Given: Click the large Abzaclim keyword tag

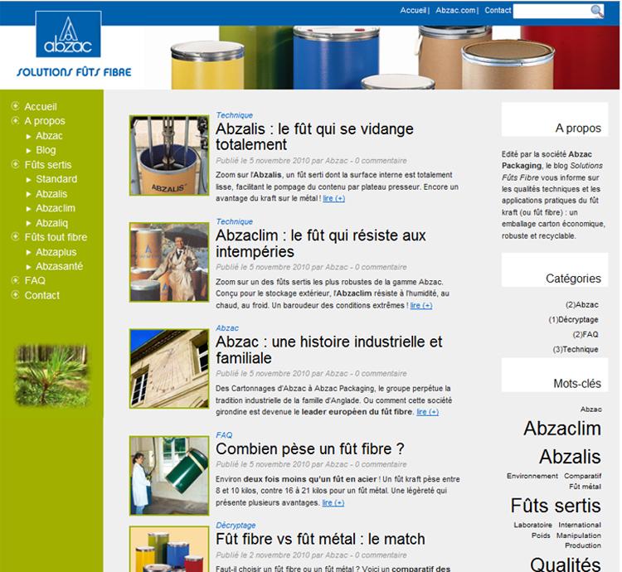Looking at the screenshot, I should click(x=562, y=429).
